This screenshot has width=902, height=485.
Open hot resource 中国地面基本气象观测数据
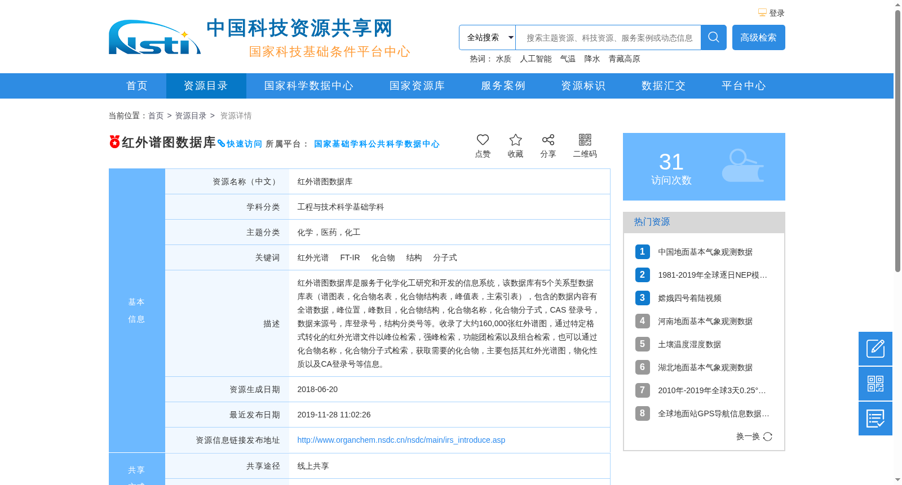coord(705,252)
